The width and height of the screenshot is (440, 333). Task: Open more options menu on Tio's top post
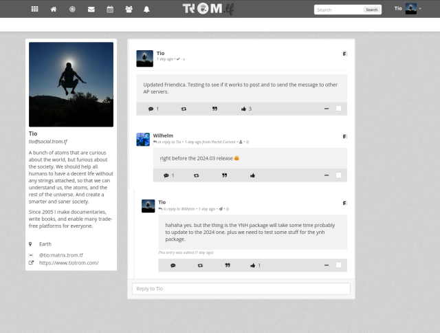327,109
